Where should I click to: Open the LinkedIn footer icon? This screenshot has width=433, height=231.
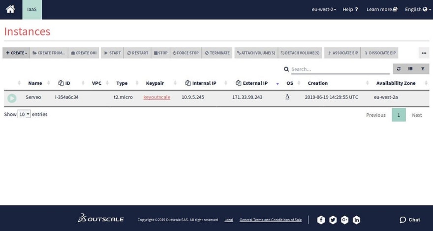[357, 220]
